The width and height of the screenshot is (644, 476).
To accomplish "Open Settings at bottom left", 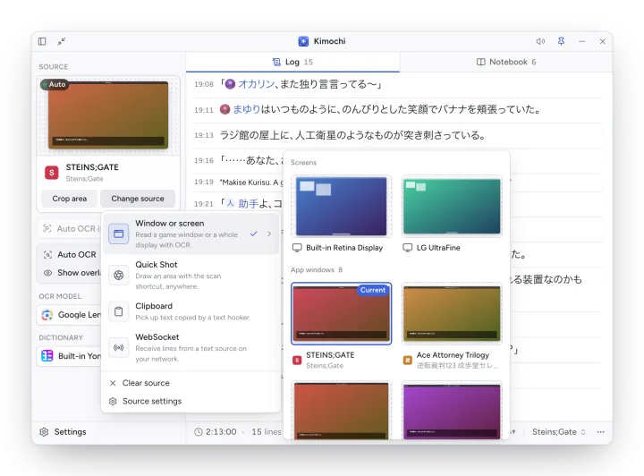I will click(63, 432).
